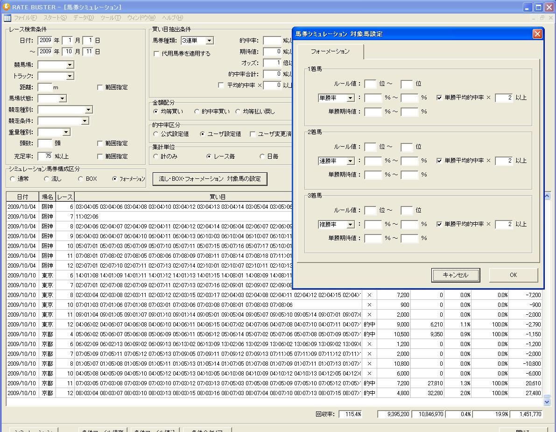
Task: Click first 単勝期待値 field in 3着馬
Action: coord(373,238)
